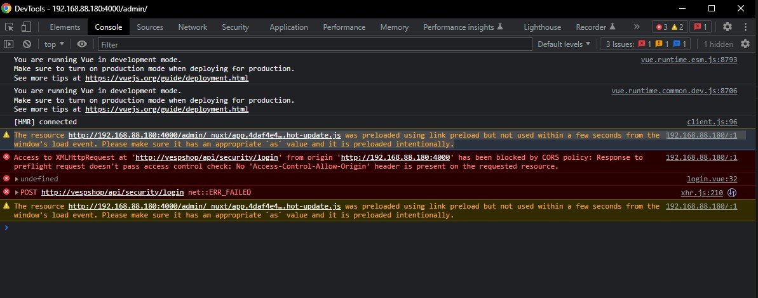Open the origin http://192.168.88.180:4000 link
This screenshot has height=298, width=758.
click(395, 157)
